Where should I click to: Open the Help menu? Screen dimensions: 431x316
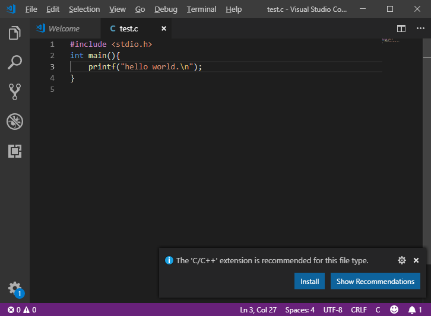(x=234, y=9)
